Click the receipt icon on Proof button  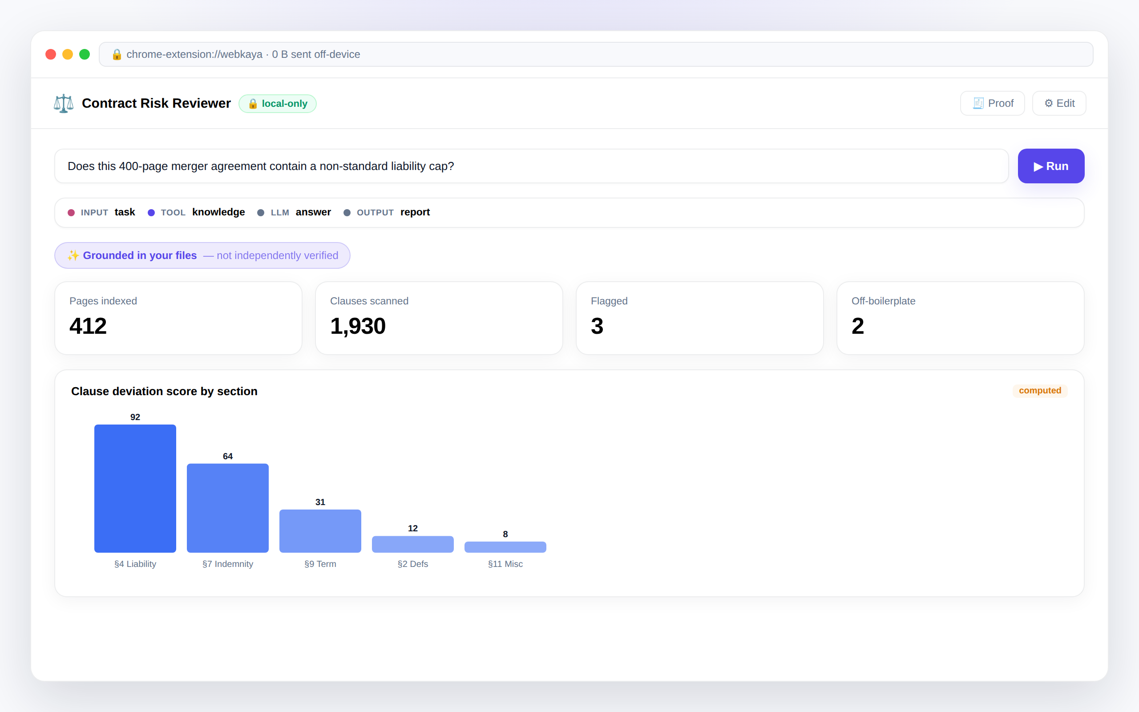[978, 103]
